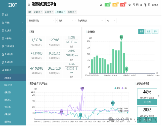Open the green 一般 alarm badge
The height and width of the screenshot is (126, 162).
click(107, 5)
